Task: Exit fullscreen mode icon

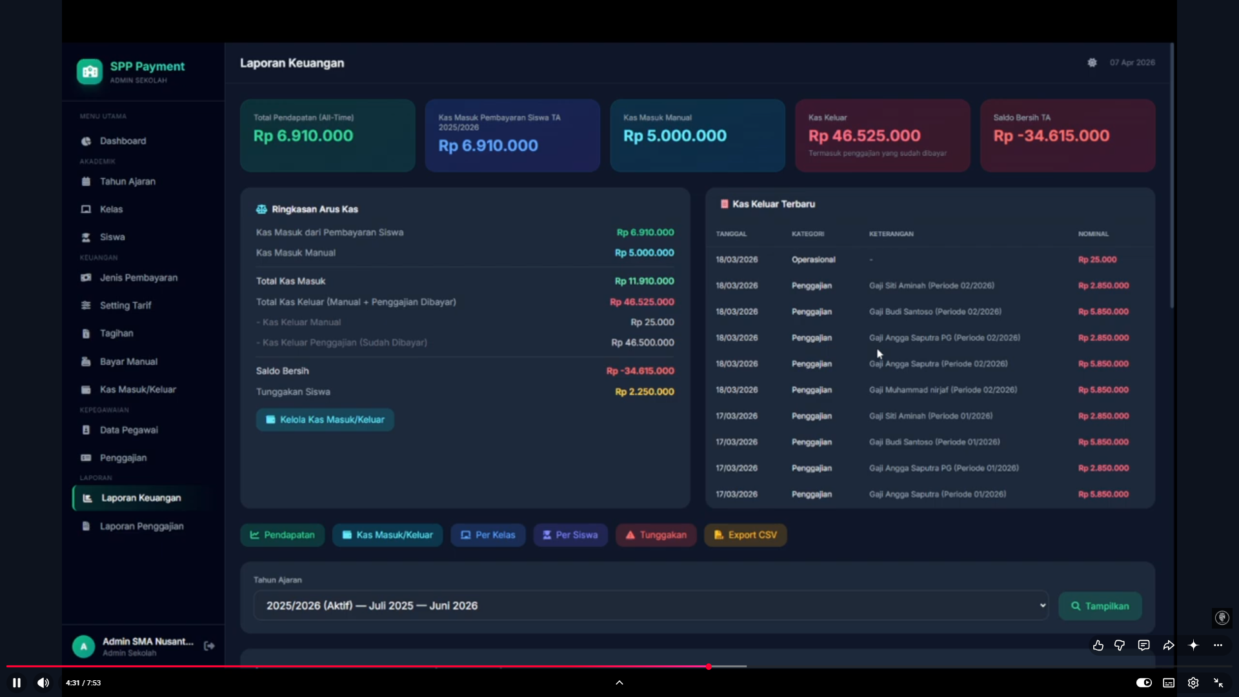Action: coord(1218,683)
